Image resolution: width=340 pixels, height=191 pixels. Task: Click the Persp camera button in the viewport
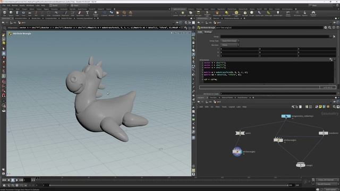coord(177,33)
